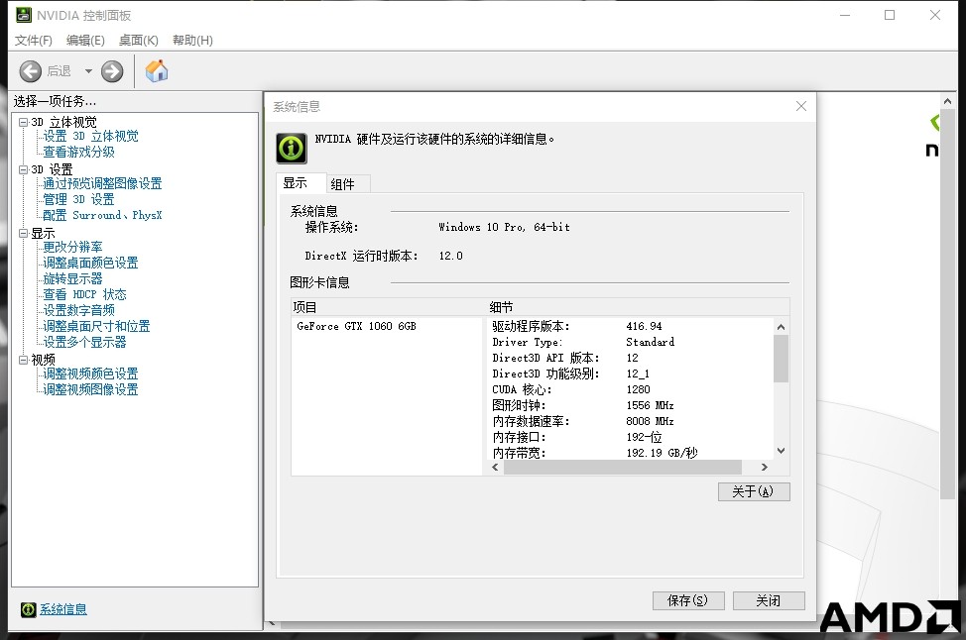
Task: Select 调整视频图像设置
Action: point(90,389)
